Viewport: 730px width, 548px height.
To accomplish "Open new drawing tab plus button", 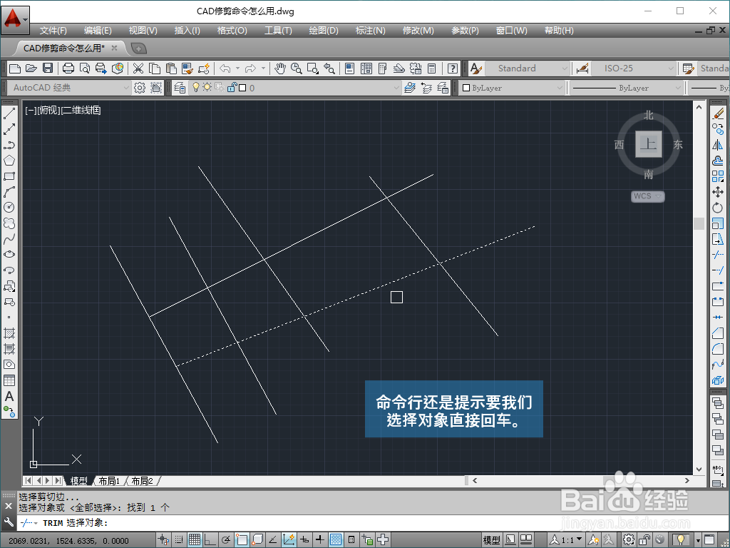I will (x=138, y=48).
